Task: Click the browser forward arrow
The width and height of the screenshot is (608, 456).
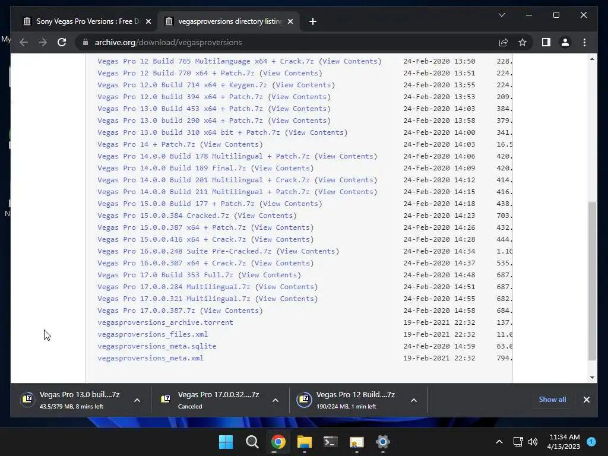Action: click(x=43, y=42)
